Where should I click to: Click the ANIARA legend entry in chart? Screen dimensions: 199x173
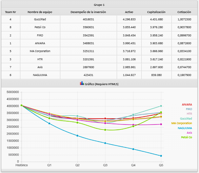point(187,105)
